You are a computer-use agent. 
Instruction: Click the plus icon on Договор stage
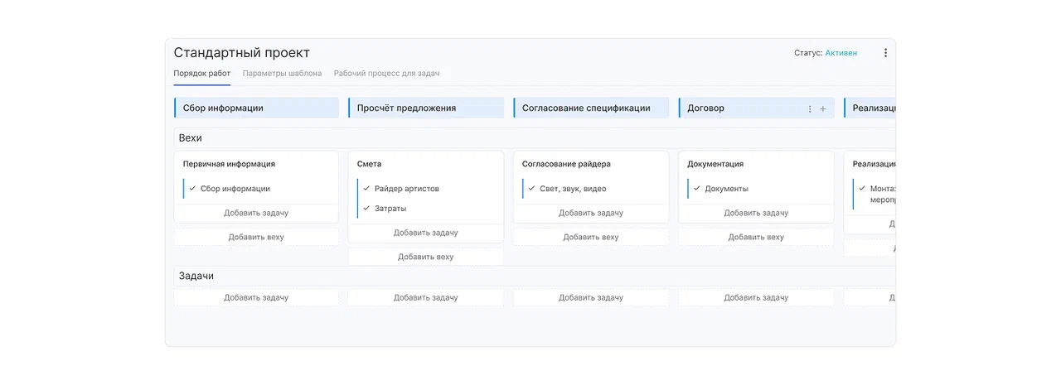823,108
